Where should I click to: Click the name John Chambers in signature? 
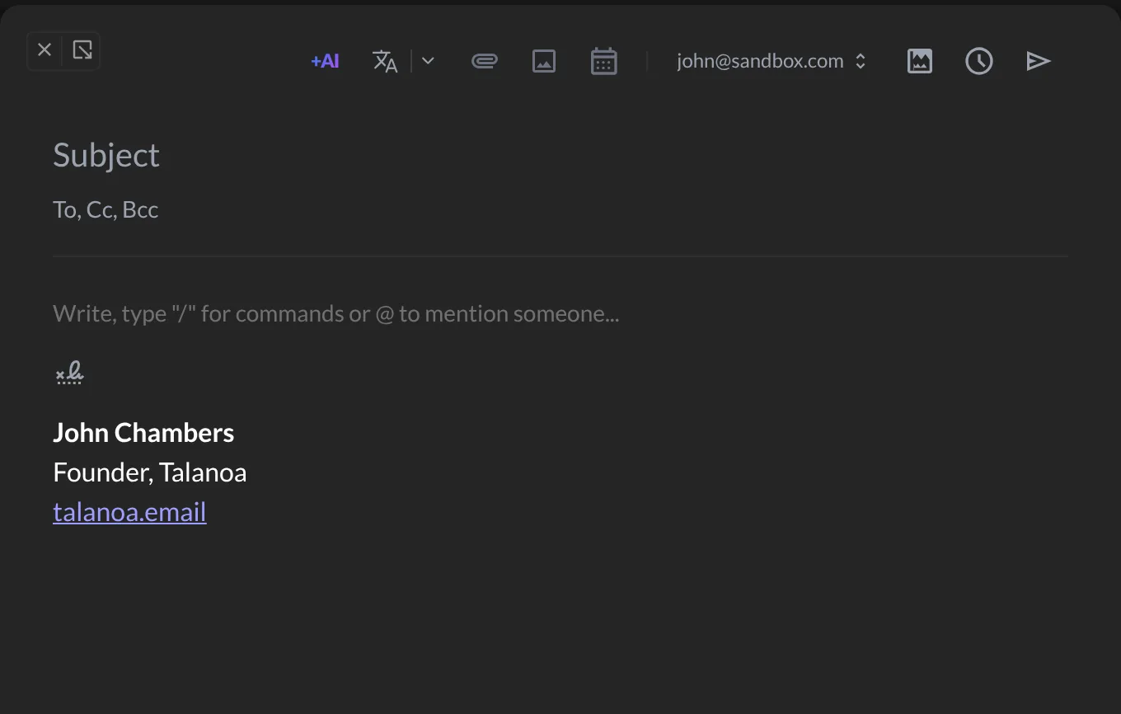point(143,433)
